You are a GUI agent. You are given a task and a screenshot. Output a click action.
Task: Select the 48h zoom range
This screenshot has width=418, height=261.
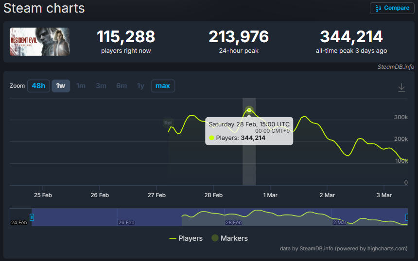coord(38,86)
